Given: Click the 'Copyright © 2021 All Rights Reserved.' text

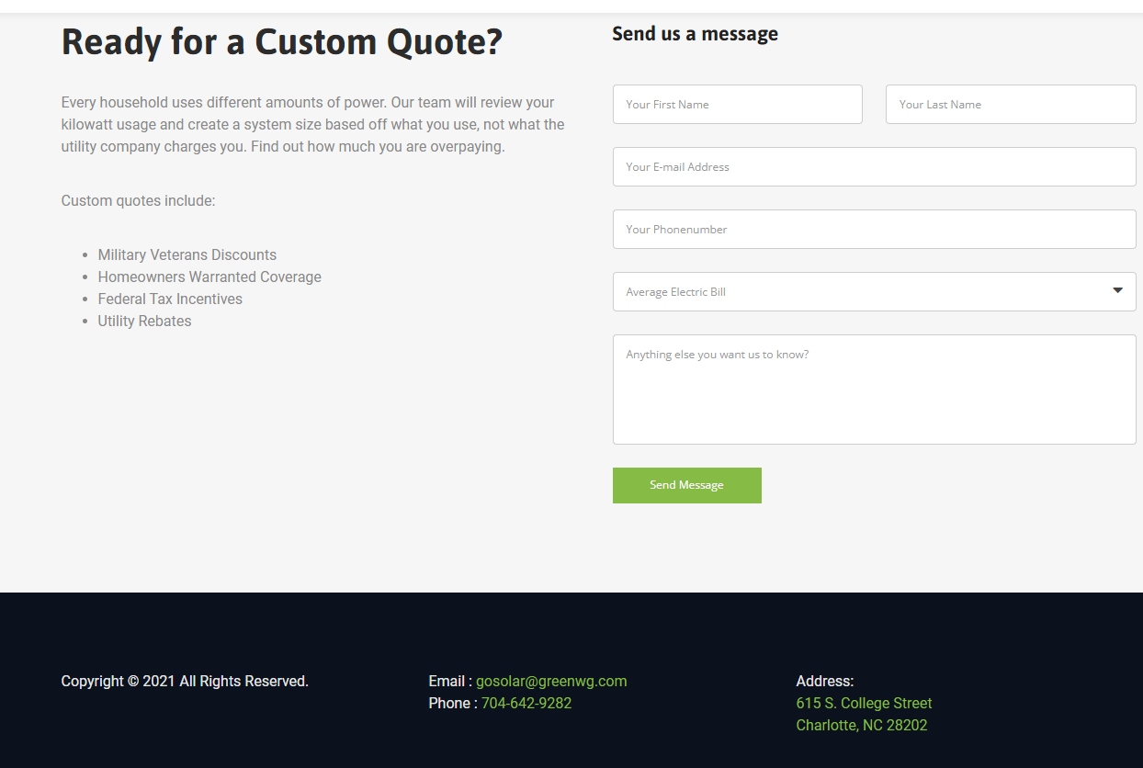Looking at the screenshot, I should point(185,682).
